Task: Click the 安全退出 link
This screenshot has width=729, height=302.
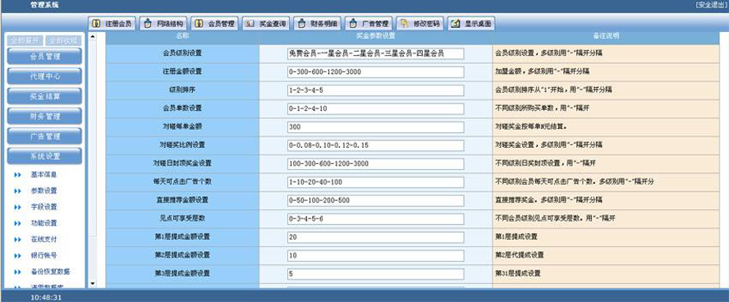Action: tap(710, 5)
